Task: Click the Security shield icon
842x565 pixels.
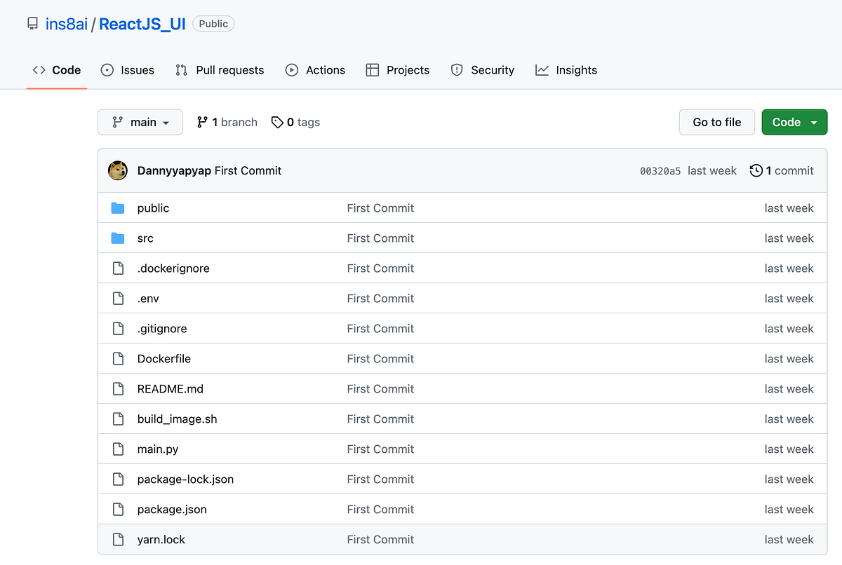Action: click(x=457, y=69)
